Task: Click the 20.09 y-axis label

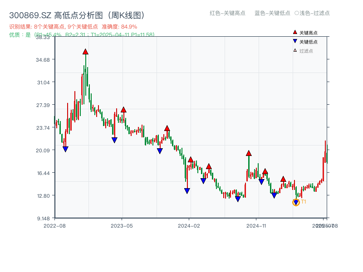Action: (x=43, y=151)
